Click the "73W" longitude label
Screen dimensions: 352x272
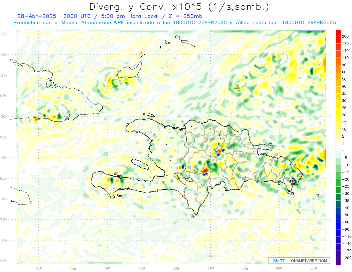tap(142, 268)
